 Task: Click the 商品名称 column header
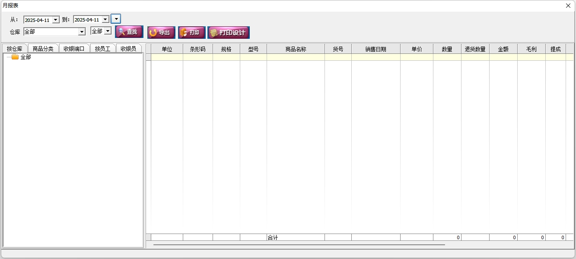[x=296, y=49]
